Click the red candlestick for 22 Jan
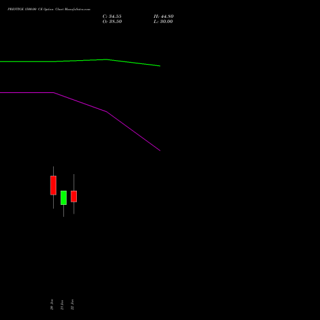This screenshot has height=320, width=320. point(74,196)
